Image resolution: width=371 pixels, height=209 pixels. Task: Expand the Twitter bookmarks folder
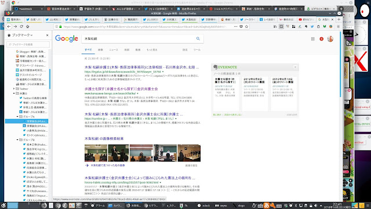pyautogui.click(x=14, y=89)
